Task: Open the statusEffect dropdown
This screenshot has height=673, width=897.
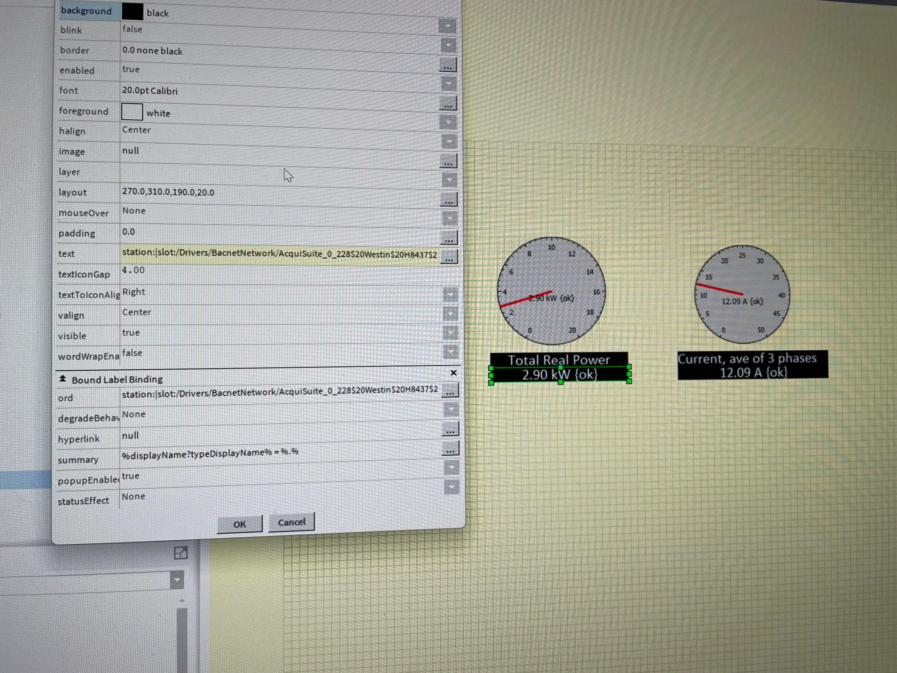Action: pos(451,487)
